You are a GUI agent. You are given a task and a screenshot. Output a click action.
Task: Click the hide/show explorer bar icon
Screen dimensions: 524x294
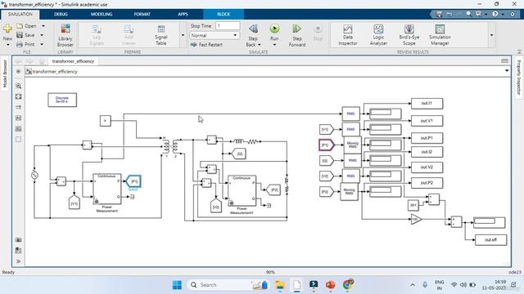(x=18, y=72)
